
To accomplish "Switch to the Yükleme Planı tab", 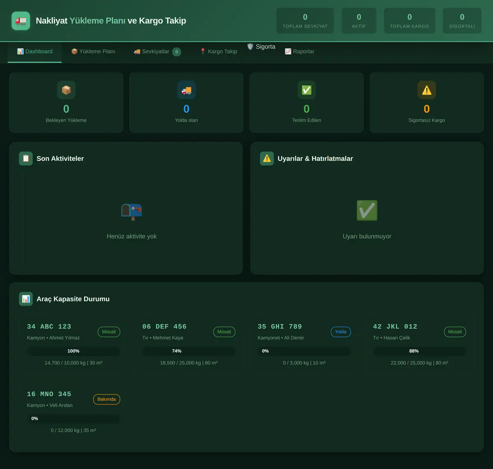I will click(x=93, y=51).
